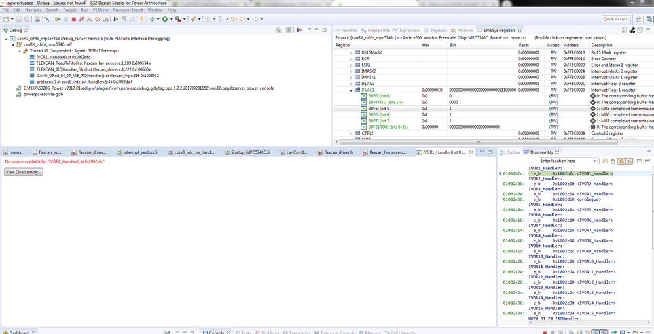Click the Open Perspective icon near Quick Access
Screen dimensions: 654x334
click(x=638, y=19)
